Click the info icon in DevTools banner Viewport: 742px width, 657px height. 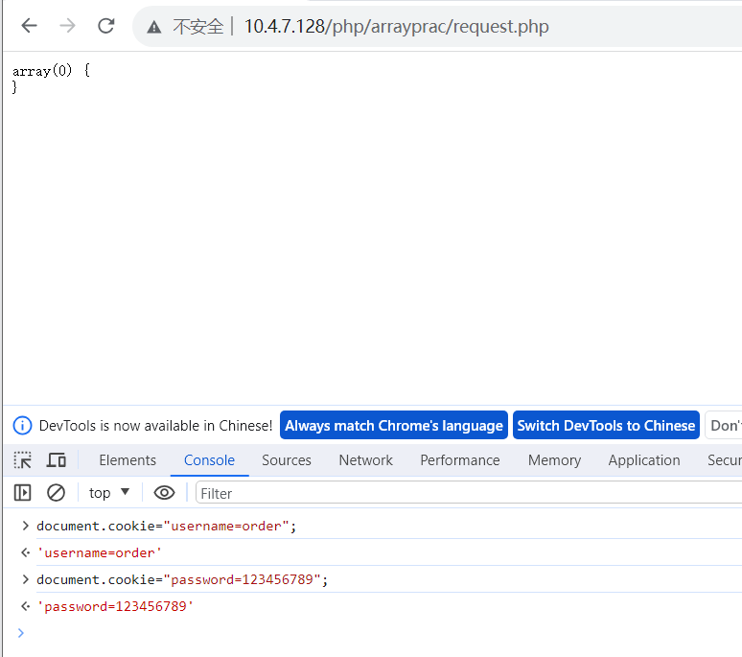tap(22, 425)
